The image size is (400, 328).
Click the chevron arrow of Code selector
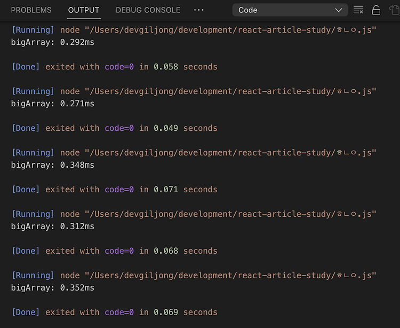339,10
